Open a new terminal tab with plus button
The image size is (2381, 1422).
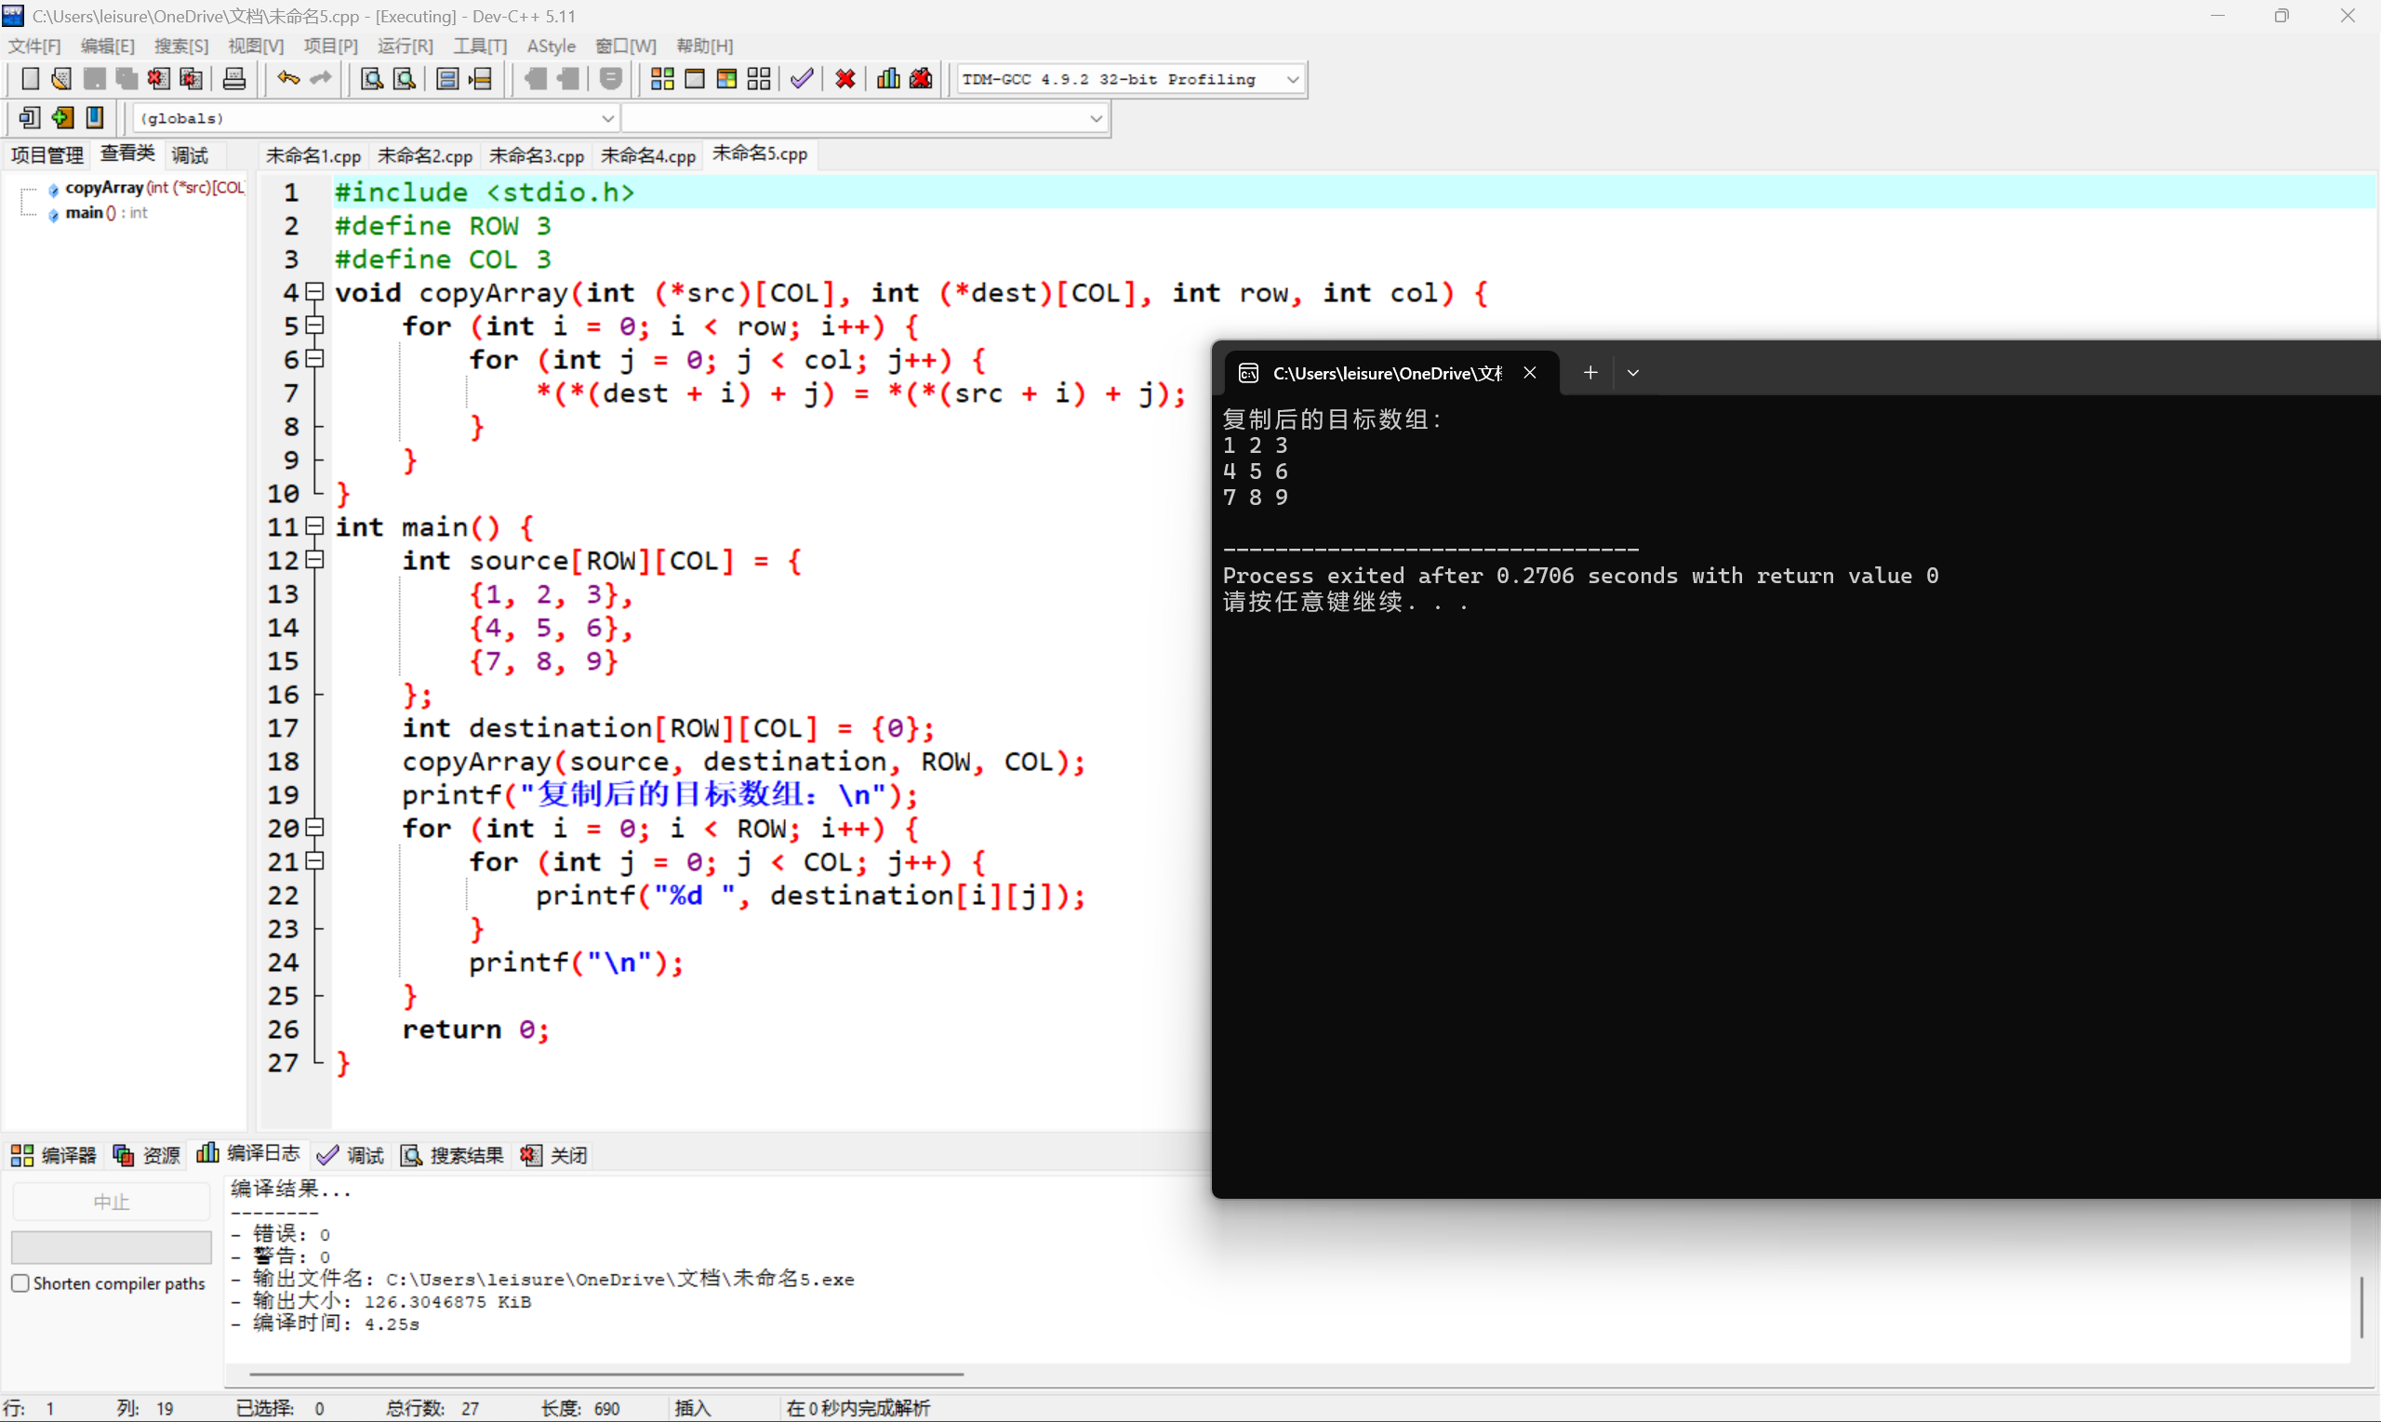click(1590, 372)
